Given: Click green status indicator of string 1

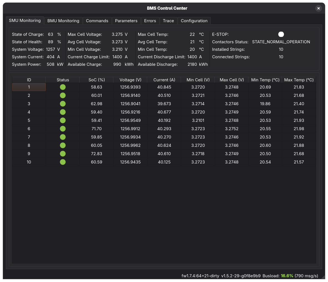Looking at the screenshot, I should 63,87.
